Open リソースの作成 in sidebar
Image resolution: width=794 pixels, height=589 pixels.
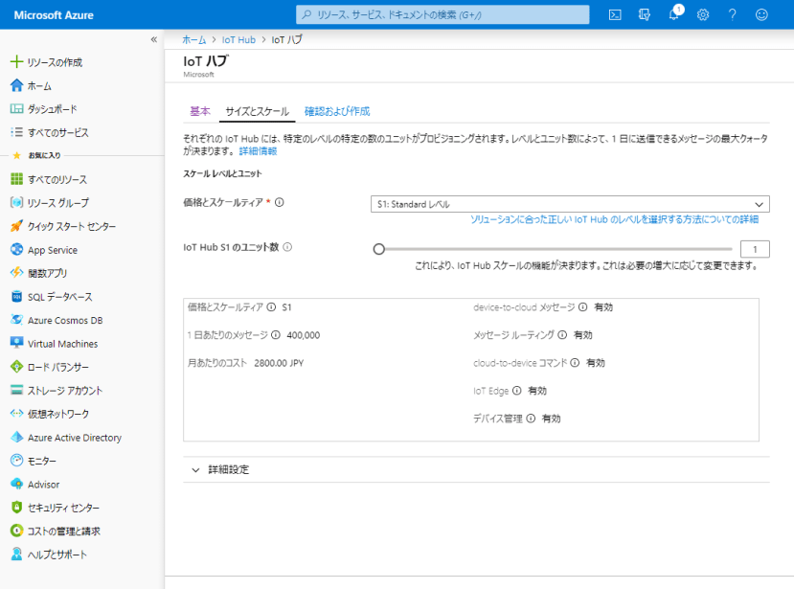(55, 62)
